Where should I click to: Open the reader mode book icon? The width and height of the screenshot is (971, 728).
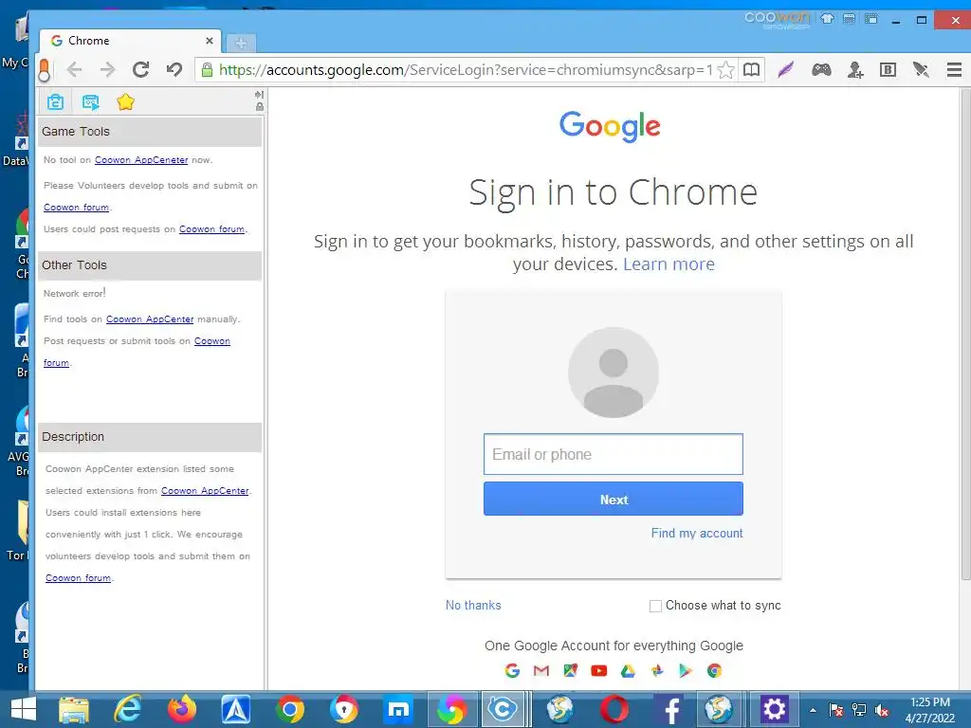[751, 69]
